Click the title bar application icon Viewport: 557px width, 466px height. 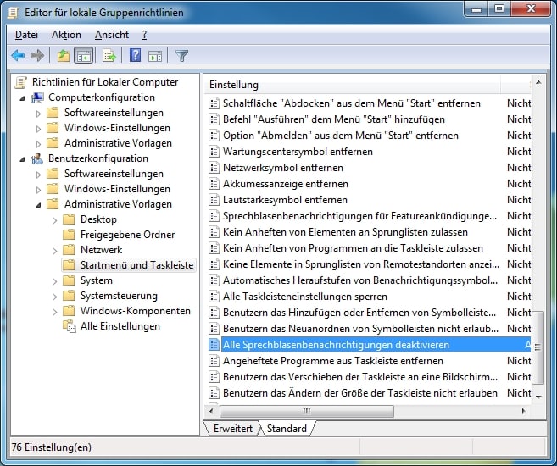click(14, 13)
